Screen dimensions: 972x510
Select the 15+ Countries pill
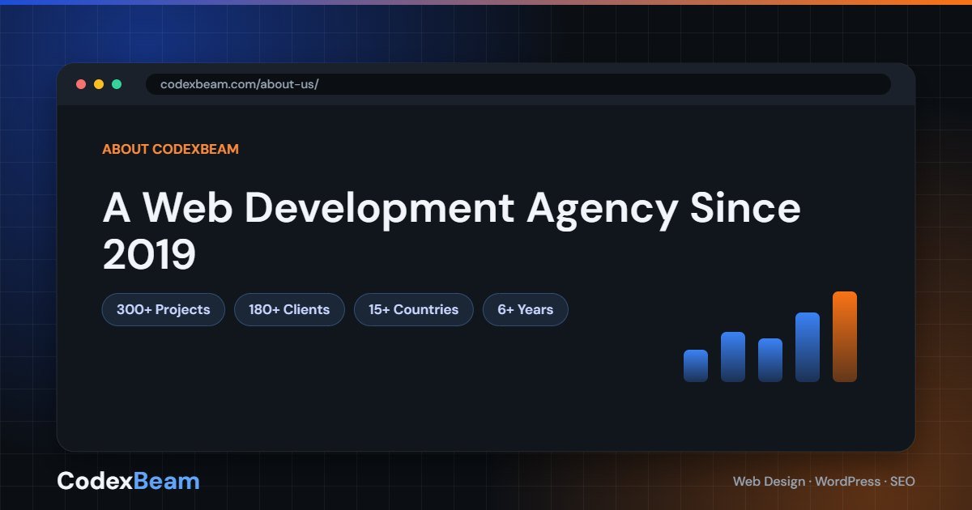point(414,309)
